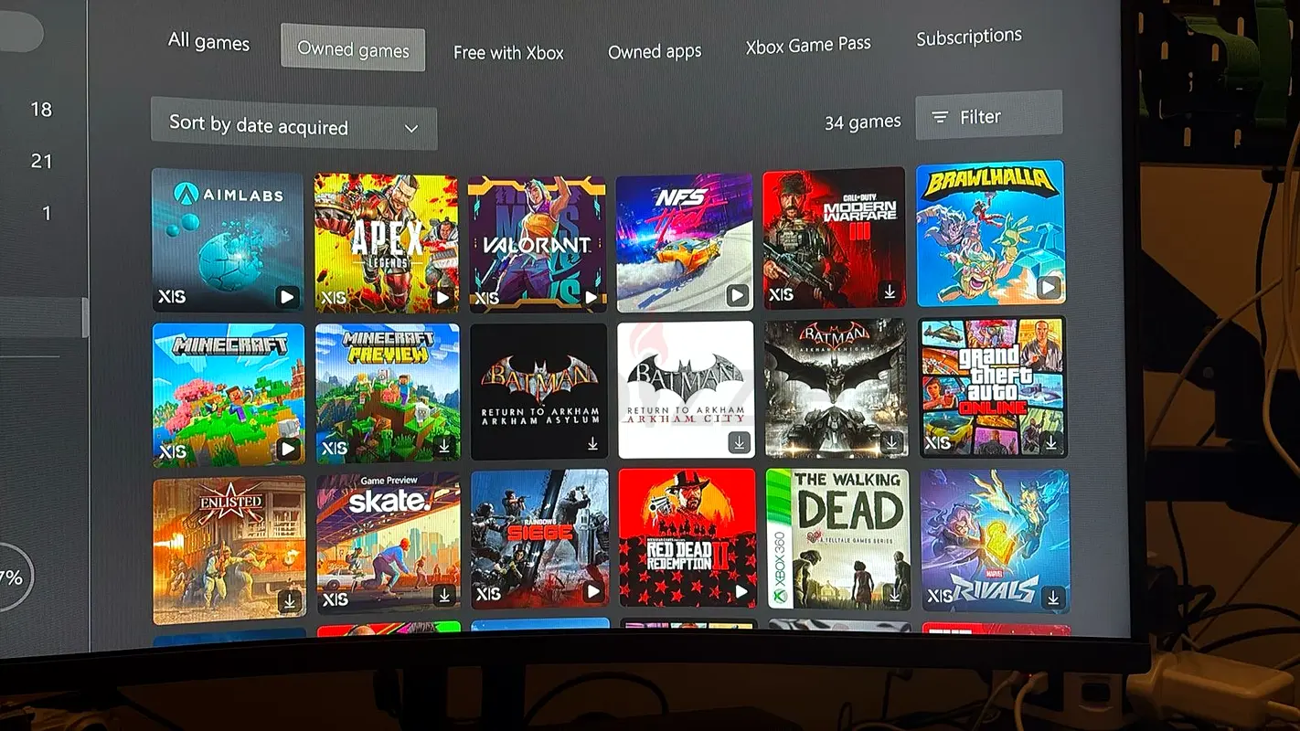Click the download icon on The Walking Dead
1300x731 pixels.
pyautogui.click(x=894, y=595)
